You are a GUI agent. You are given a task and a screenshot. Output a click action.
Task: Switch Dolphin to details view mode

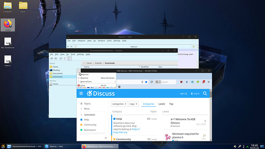[x=70, y=58]
